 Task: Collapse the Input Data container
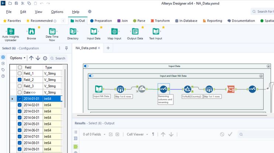point(268,66)
